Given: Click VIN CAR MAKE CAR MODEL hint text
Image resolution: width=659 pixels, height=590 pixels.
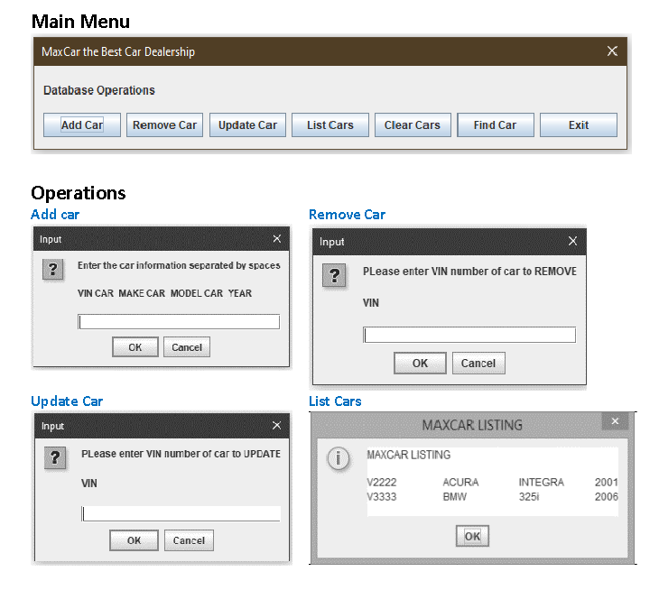Looking at the screenshot, I should (x=164, y=293).
